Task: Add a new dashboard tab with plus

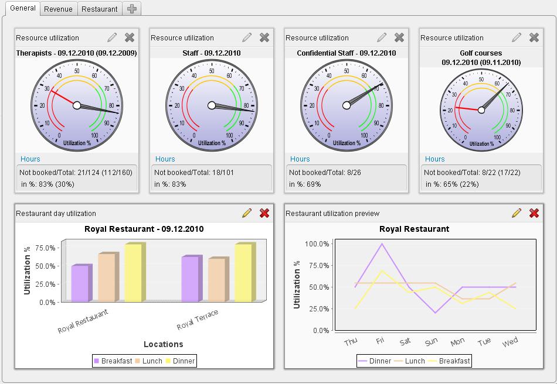Action: click(x=133, y=9)
